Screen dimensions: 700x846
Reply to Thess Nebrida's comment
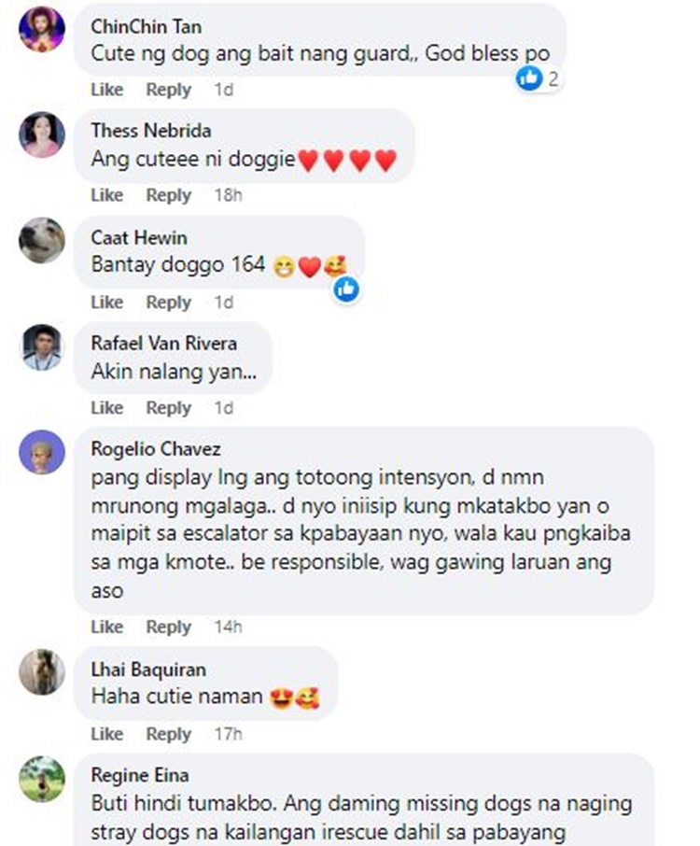point(168,195)
